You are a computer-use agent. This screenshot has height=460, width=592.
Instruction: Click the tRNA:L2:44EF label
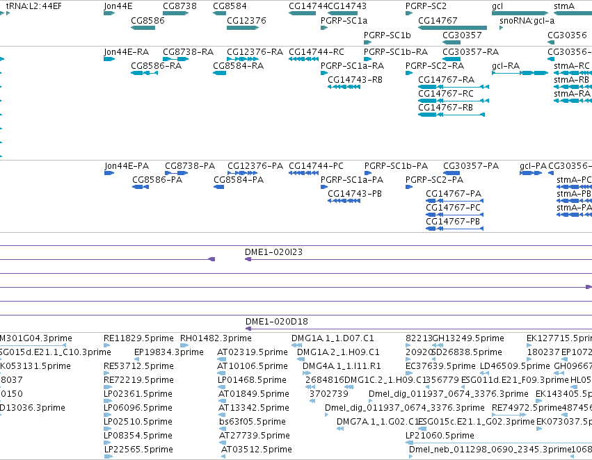pos(33,6)
